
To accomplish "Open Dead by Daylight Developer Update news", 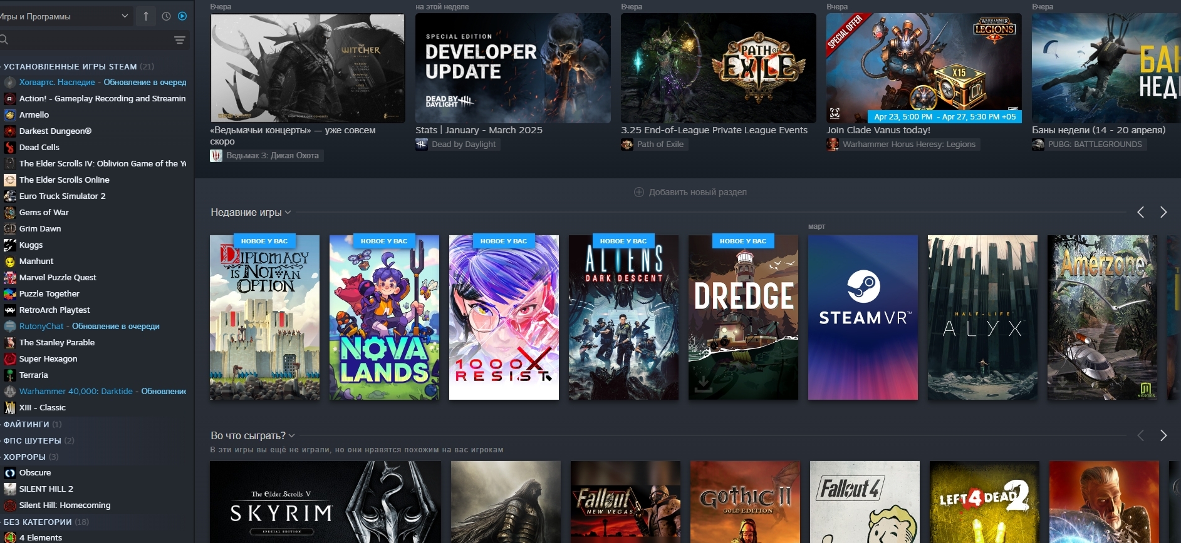I will 513,68.
